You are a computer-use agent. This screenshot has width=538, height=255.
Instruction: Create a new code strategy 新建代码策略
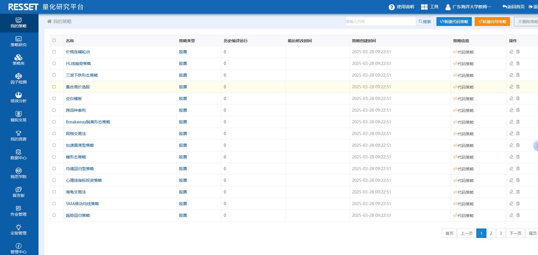pos(454,21)
